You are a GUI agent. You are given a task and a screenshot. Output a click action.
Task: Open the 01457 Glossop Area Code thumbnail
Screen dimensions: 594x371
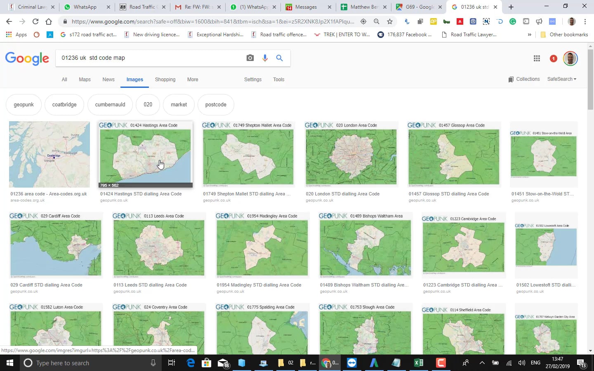click(x=454, y=155)
